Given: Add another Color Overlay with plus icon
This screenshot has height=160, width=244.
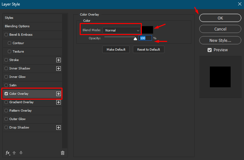Looking at the screenshot, I should (59, 94).
